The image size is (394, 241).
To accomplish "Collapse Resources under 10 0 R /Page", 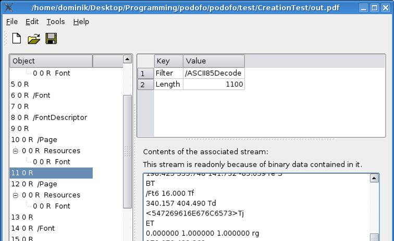I will click(x=16, y=151).
